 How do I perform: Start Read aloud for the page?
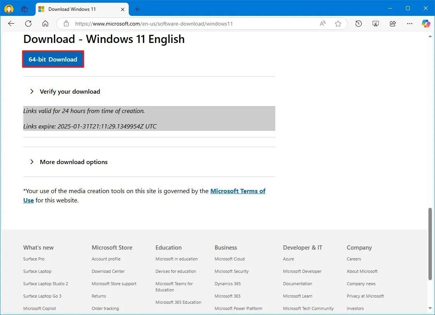pos(323,24)
